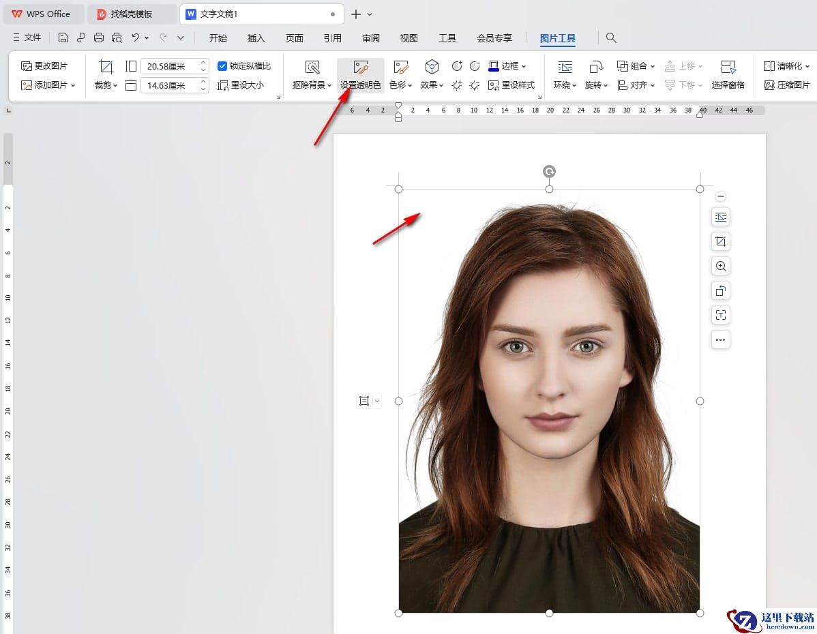Switch to the 页面 page tab
The width and height of the screenshot is (817, 634).
(x=295, y=38)
